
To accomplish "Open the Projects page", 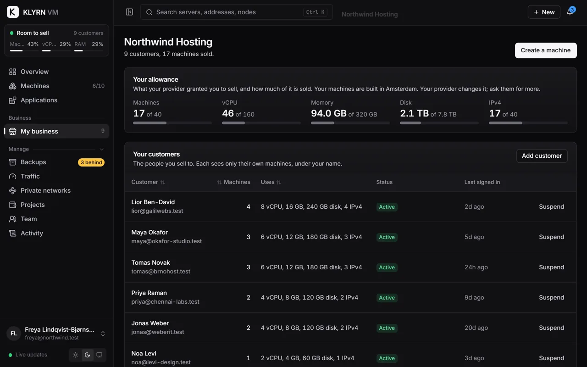I will [x=56, y=205].
